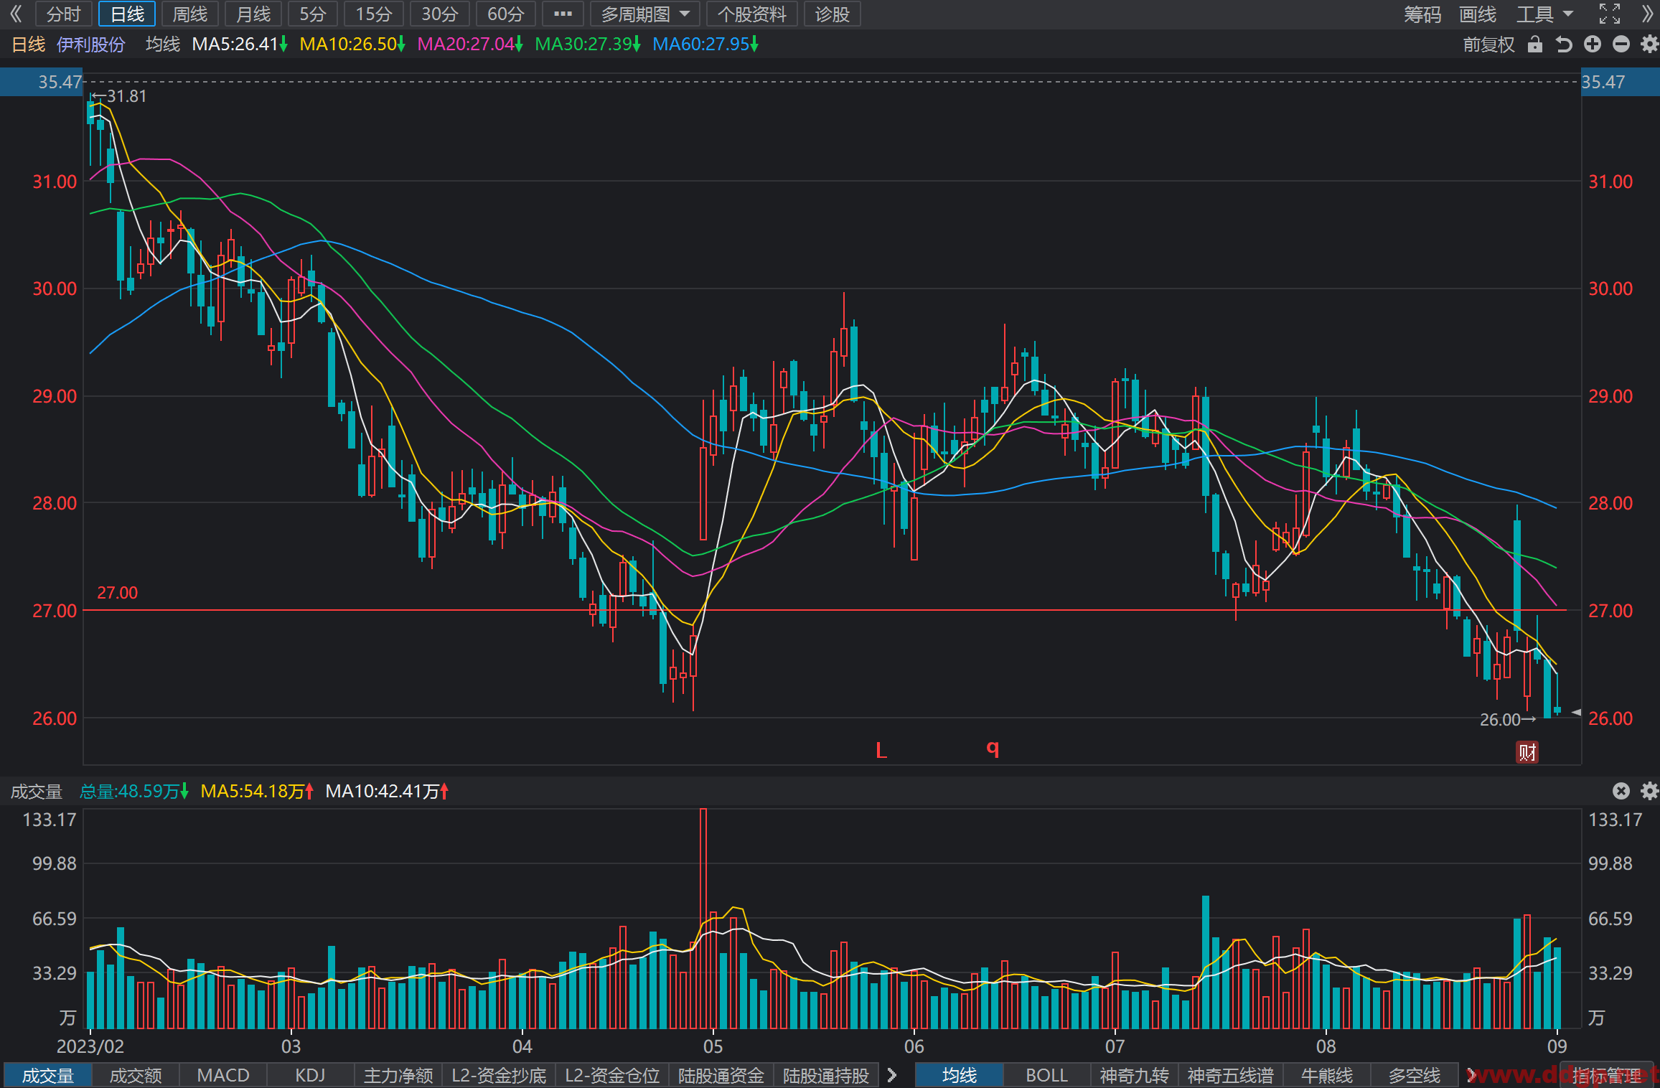Click the 27.00 horizontal line label

[117, 593]
